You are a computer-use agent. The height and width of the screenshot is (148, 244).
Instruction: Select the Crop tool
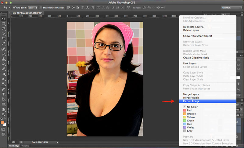[x=4, y=39]
